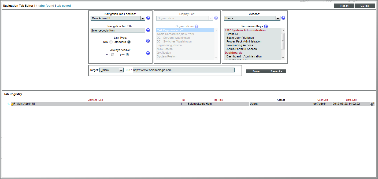This screenshot has height=179, width=378.
Task: Select Grant All permission key
Action: [x=232, y=34]
